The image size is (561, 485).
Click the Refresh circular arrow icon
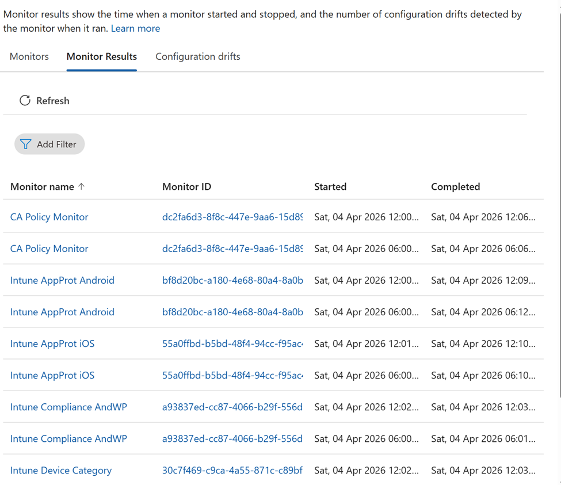25,101
